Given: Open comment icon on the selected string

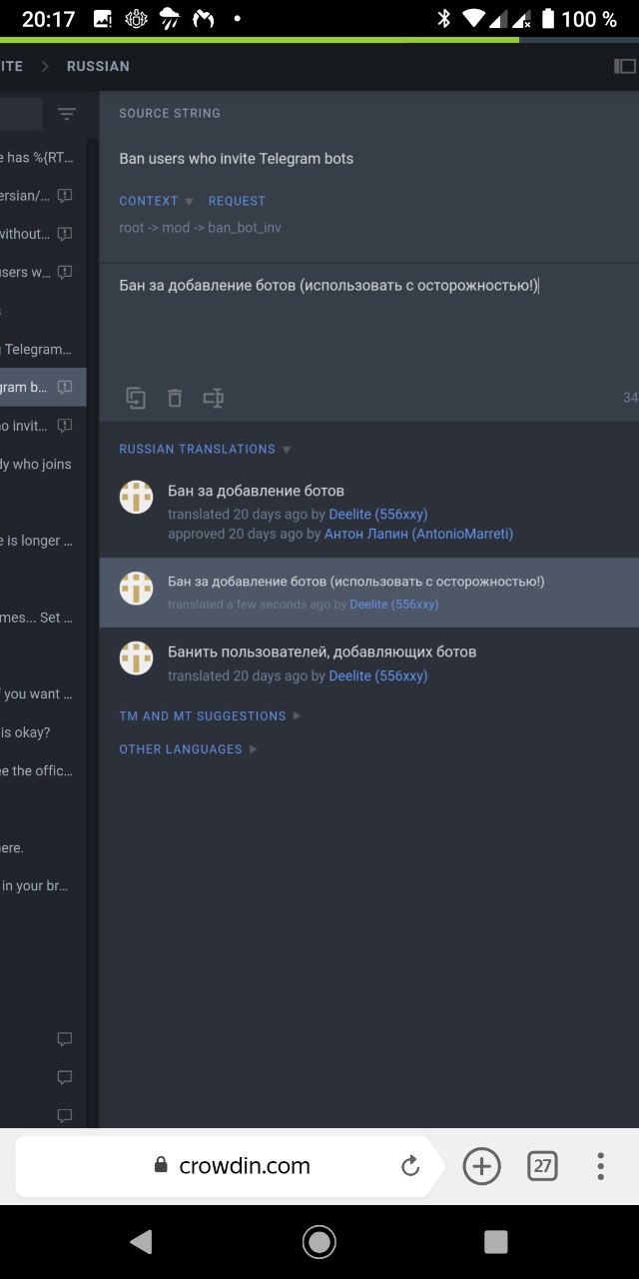Looking at the screenshot, I should point(65,387).
